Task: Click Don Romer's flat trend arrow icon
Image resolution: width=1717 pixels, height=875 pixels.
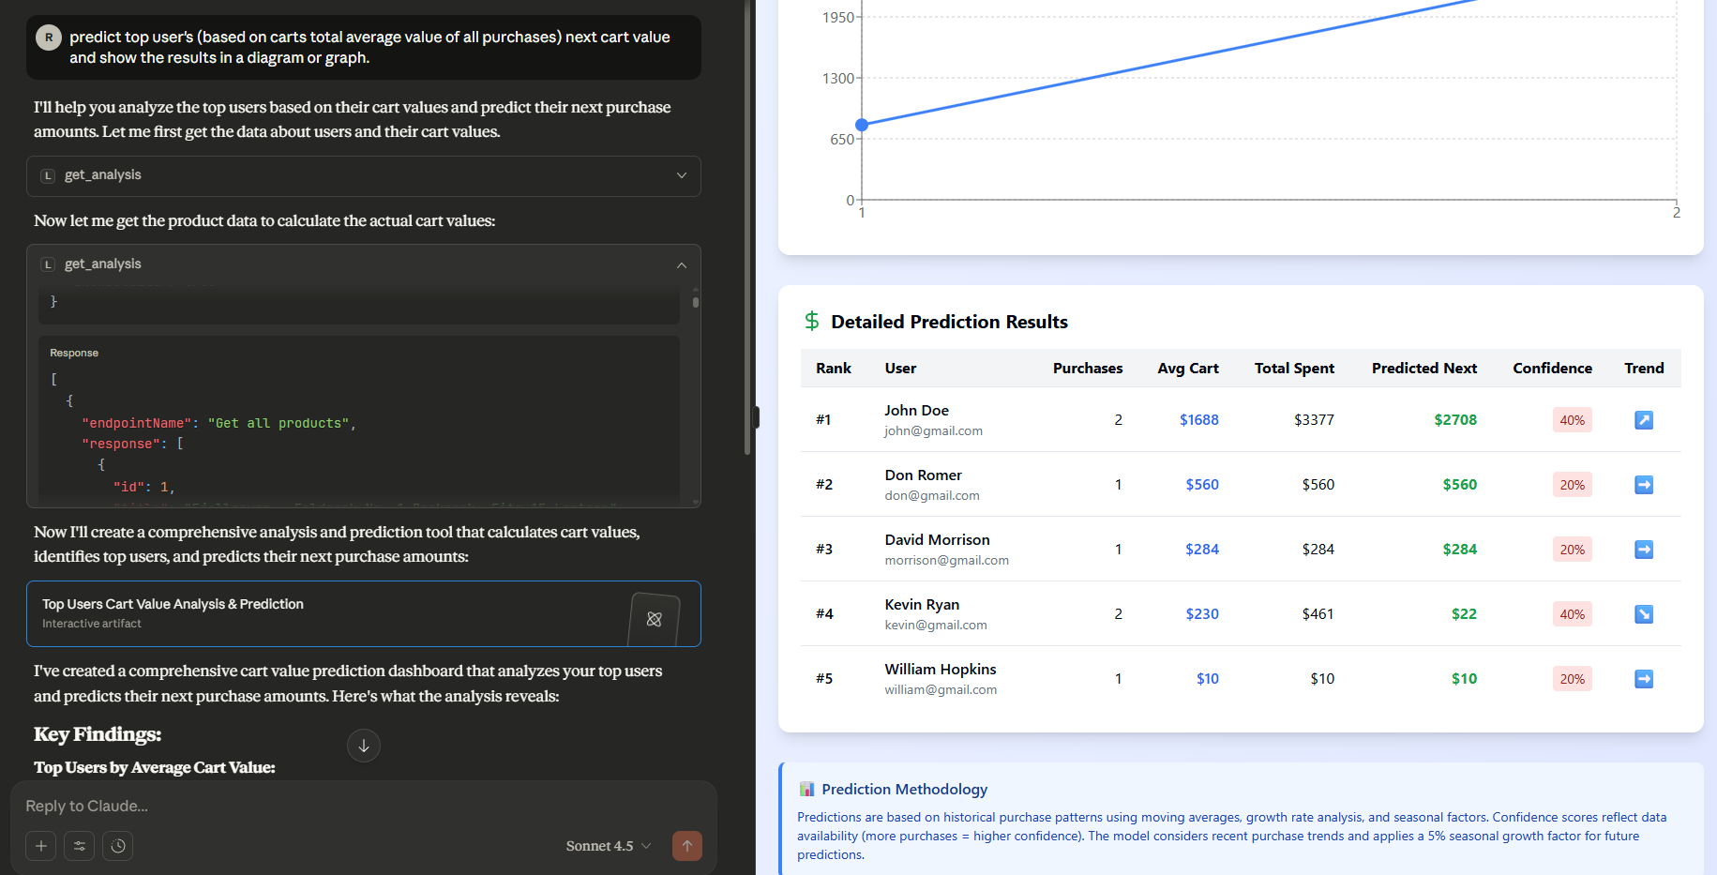Action: click(1643, 485)
